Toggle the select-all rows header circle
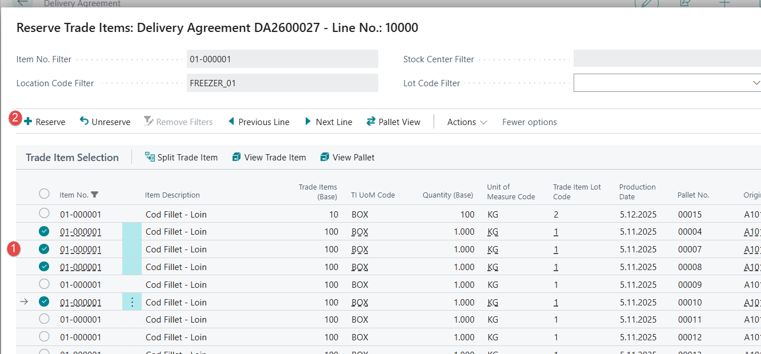Viewport: 761px width, 354px height. (44, 194)
